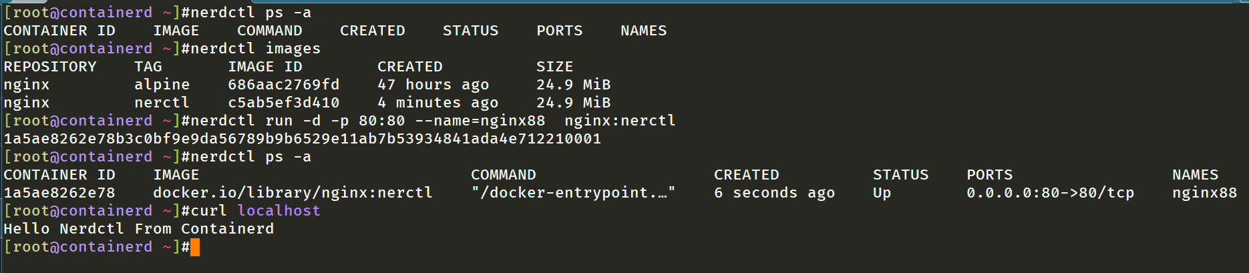Click the --name=nginx88 argument in the run command
The width and height of the screenshot is (1249, 273).
[480, 121]
